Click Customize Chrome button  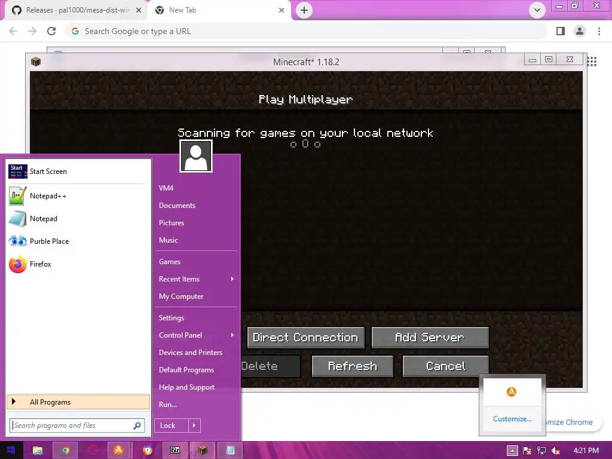tap(571, 423)
